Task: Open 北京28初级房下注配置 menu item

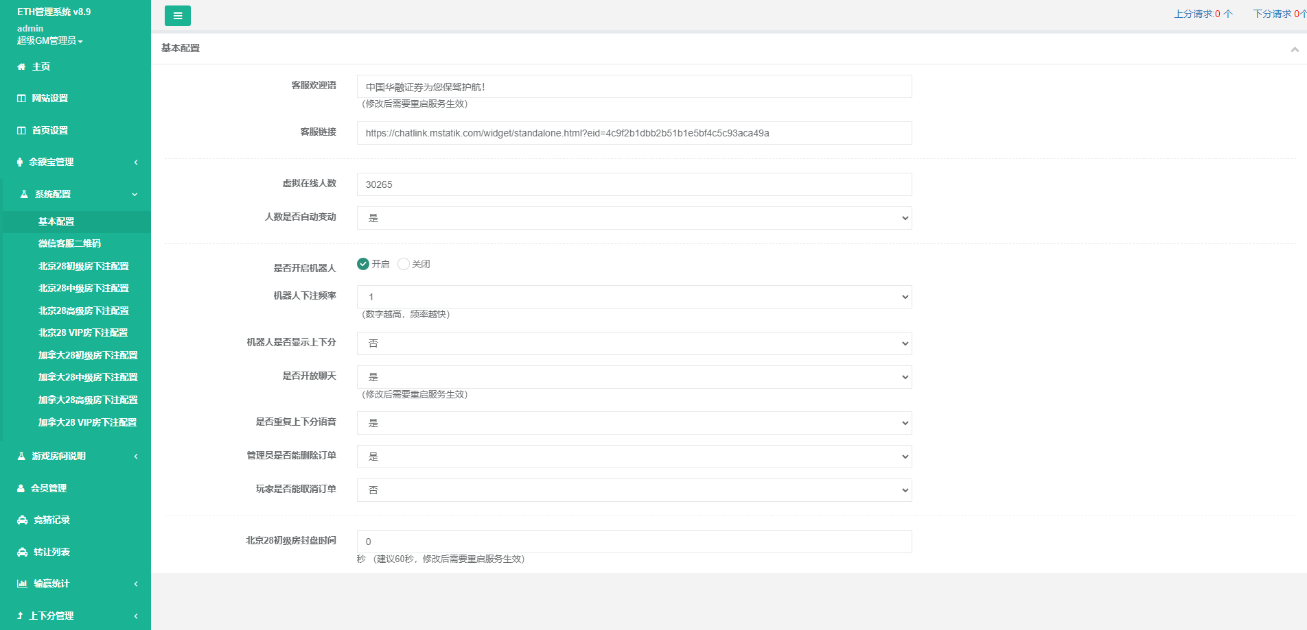Action: coord(83,266)
